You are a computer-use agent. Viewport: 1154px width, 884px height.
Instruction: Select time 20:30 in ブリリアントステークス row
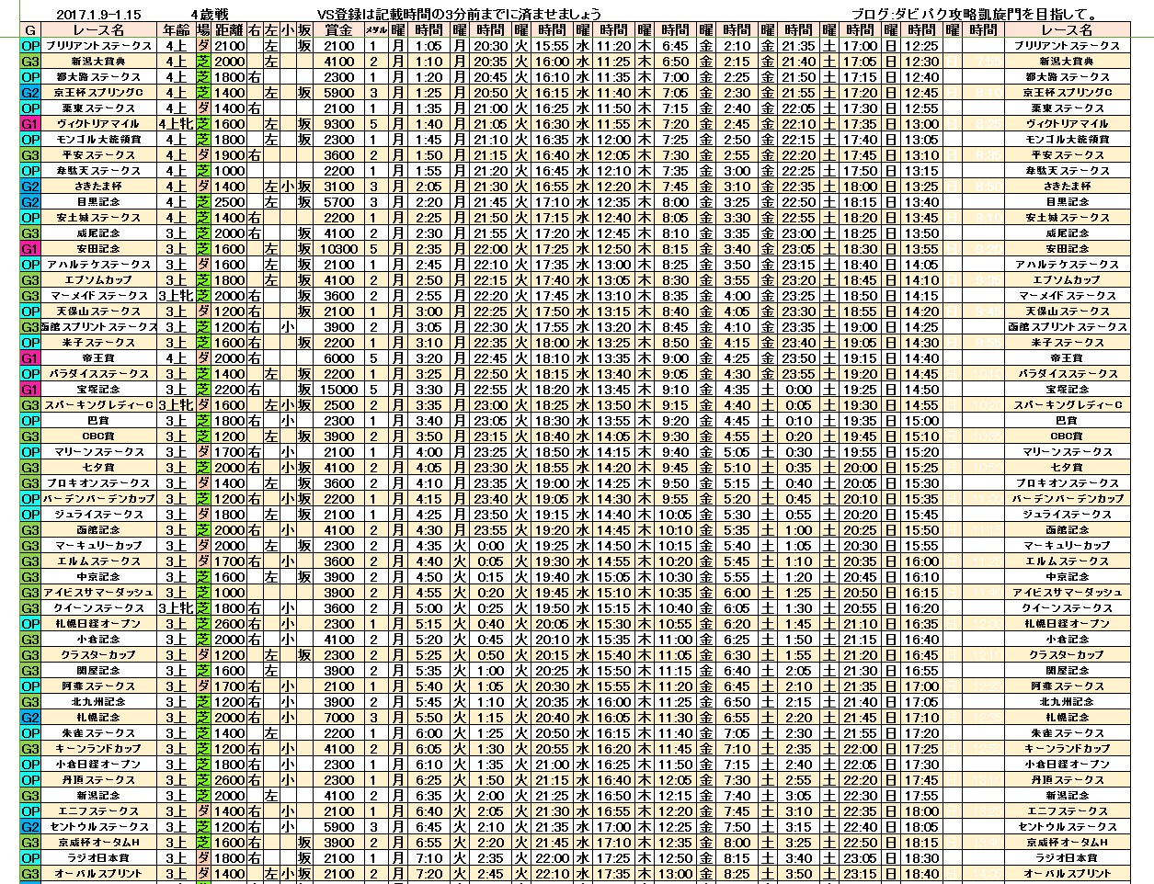click(x=491, y=46)
